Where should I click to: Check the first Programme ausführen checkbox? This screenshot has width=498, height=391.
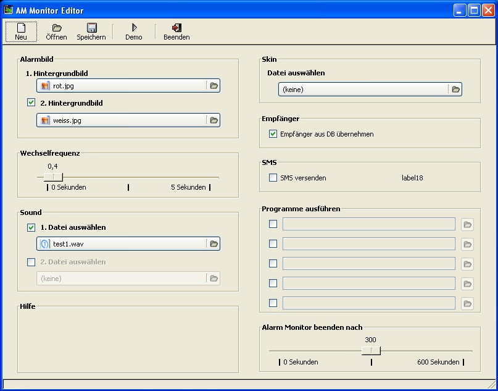[x=273, y=224]
